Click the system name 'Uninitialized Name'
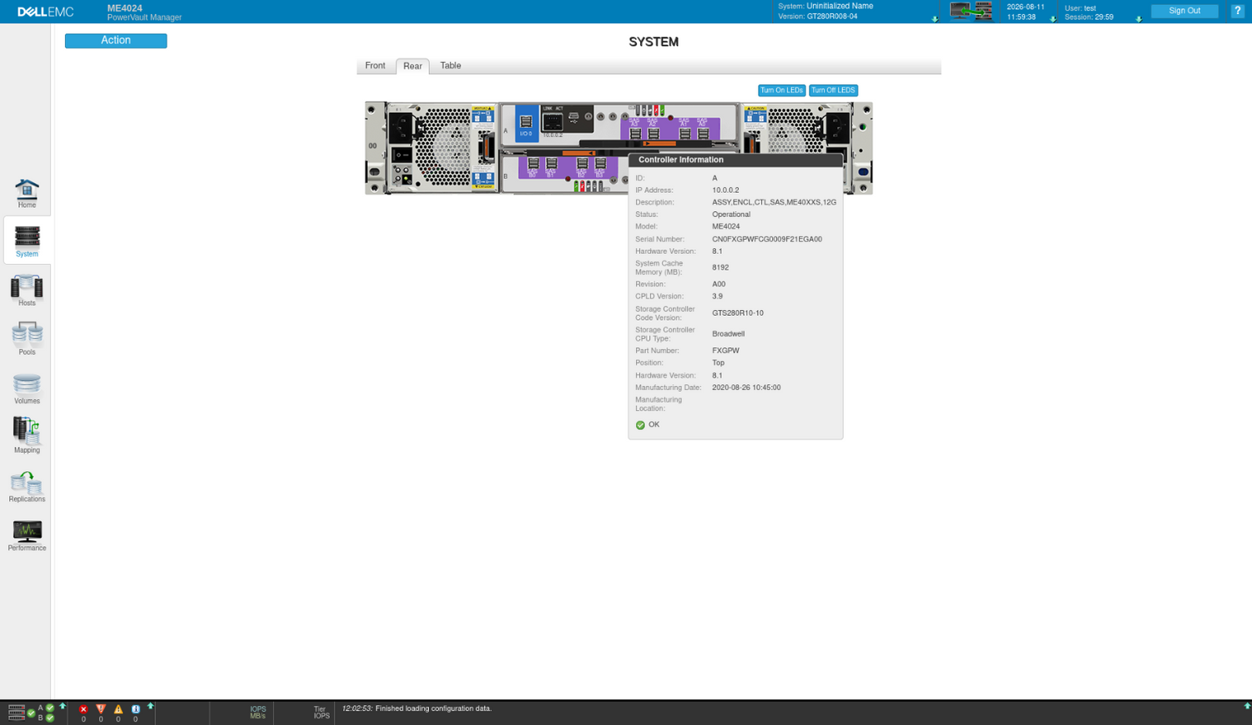The width and height of the screenshot is (1252, 725). (840, 6)
